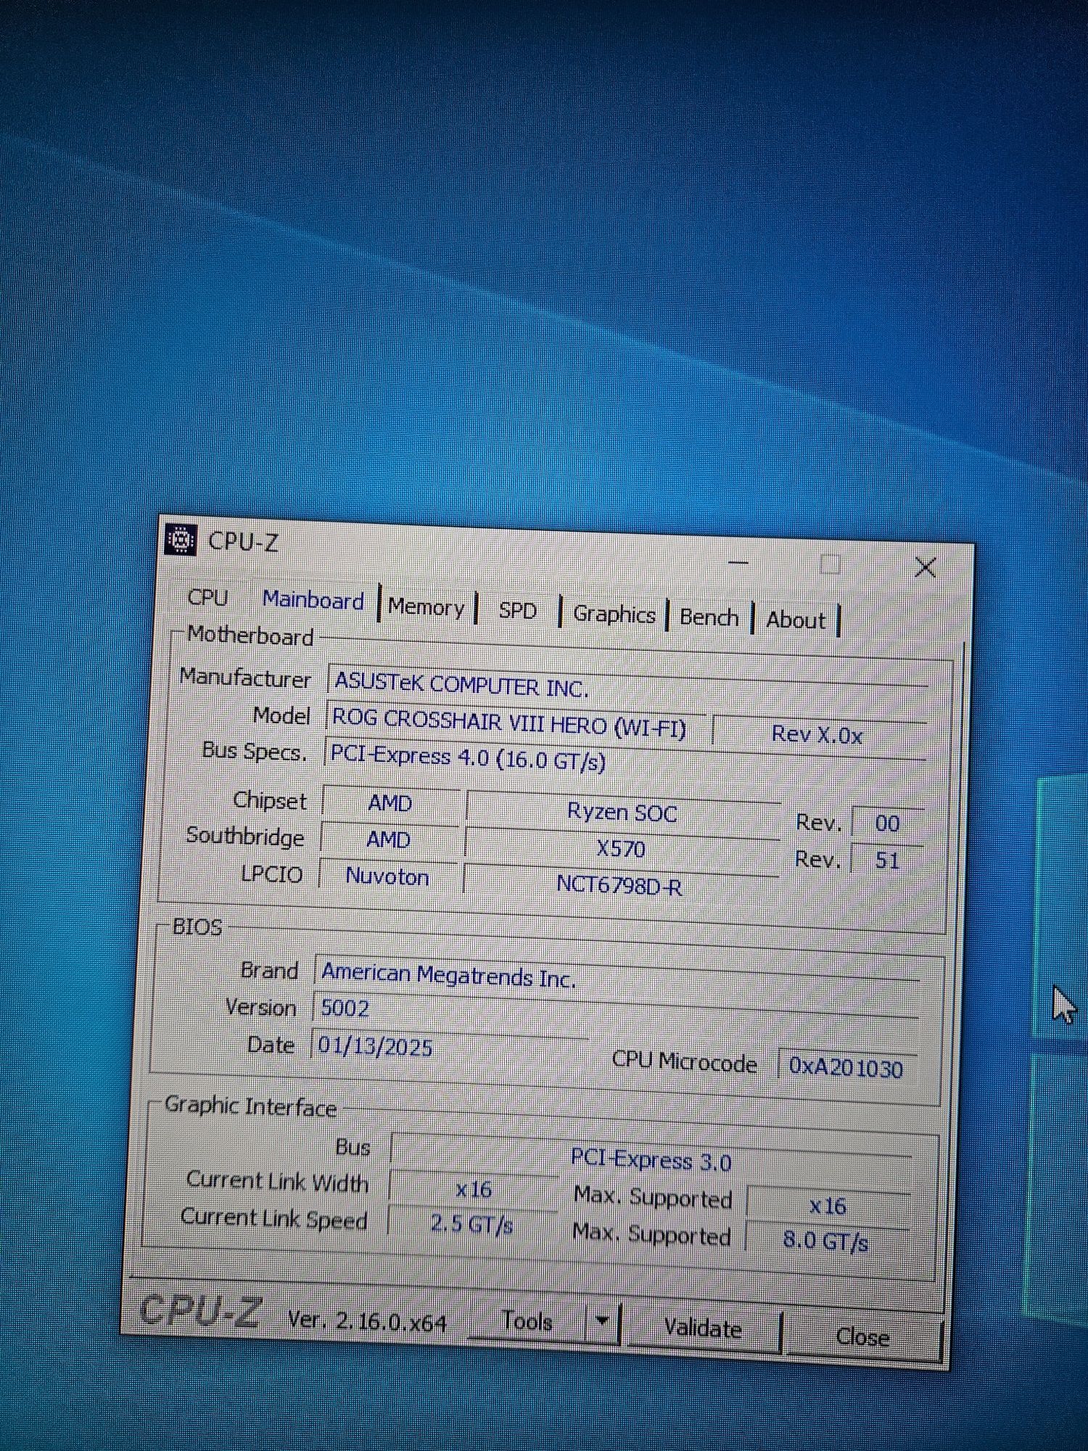This screenshot has height=1451, width=1088.
Task: Close CPU-Z with the X button
Action: (x=925, y=567)
